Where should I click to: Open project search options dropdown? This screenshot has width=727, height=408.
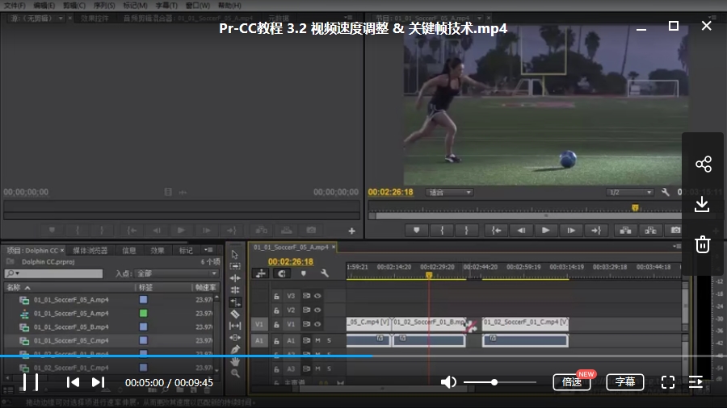[13, 273]
